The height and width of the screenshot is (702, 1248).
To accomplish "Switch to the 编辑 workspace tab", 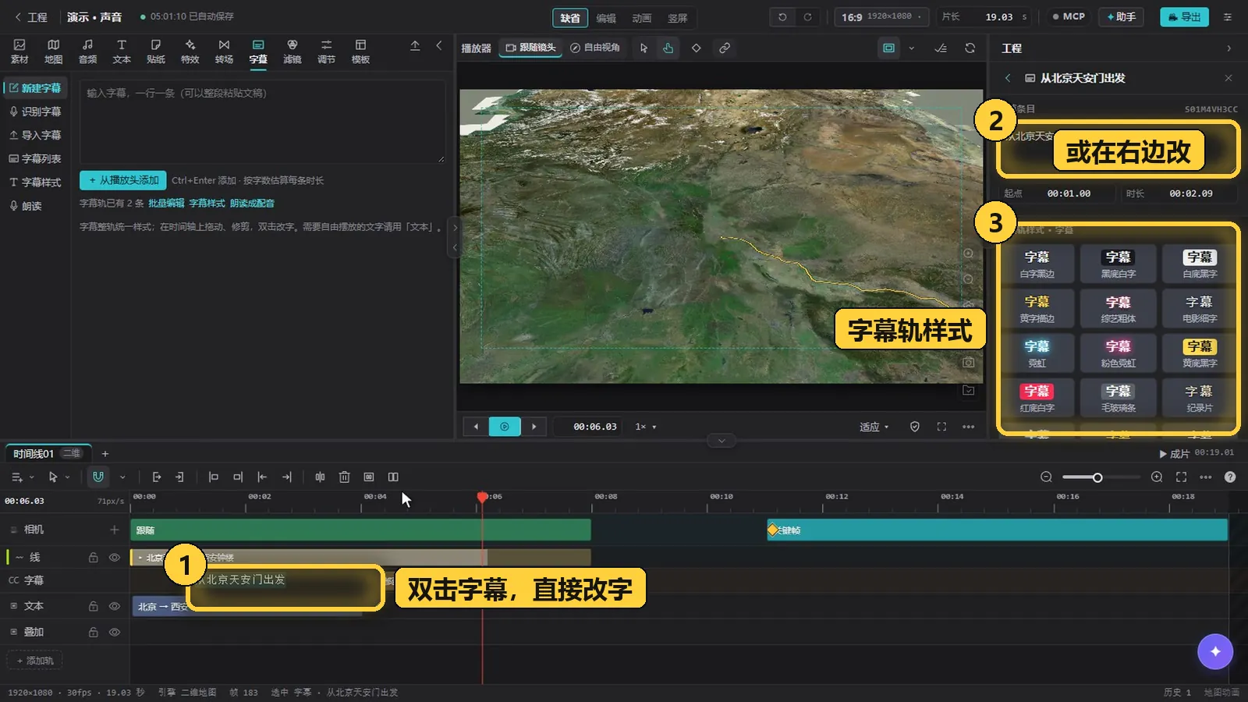I will click(606, 17).
